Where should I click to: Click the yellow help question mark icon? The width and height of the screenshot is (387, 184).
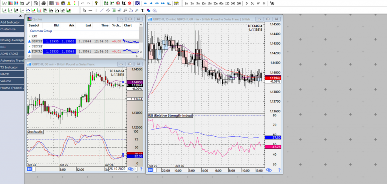pyautogui.click(x=96, y=3)
